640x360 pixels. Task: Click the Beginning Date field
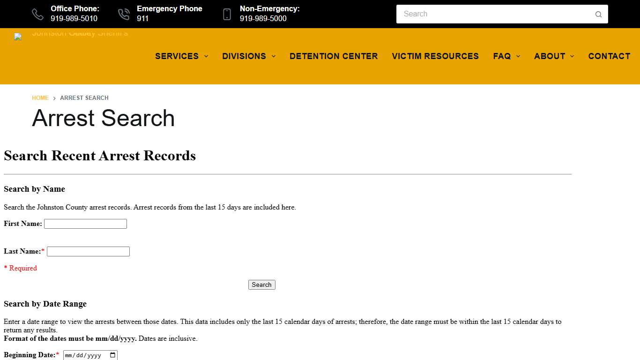[x=84, y=355]
